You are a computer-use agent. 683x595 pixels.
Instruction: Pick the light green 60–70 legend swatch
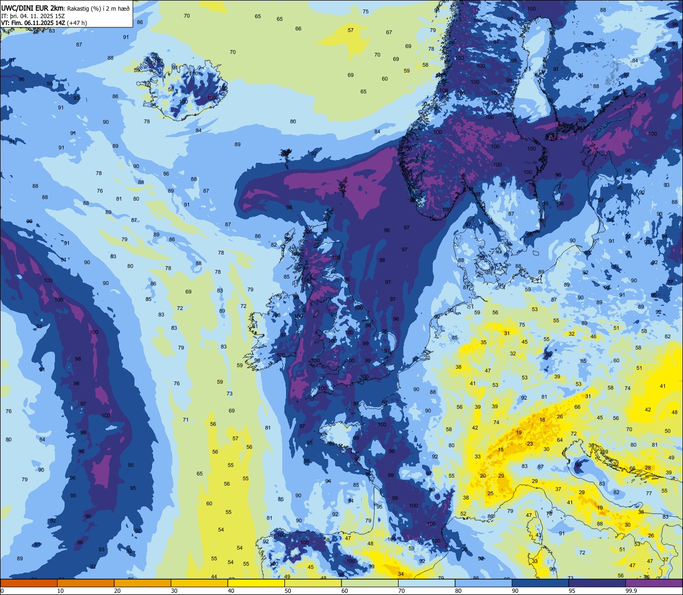[x=370, y=583]
